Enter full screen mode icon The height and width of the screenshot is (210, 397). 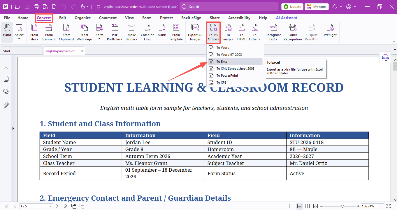388,206
